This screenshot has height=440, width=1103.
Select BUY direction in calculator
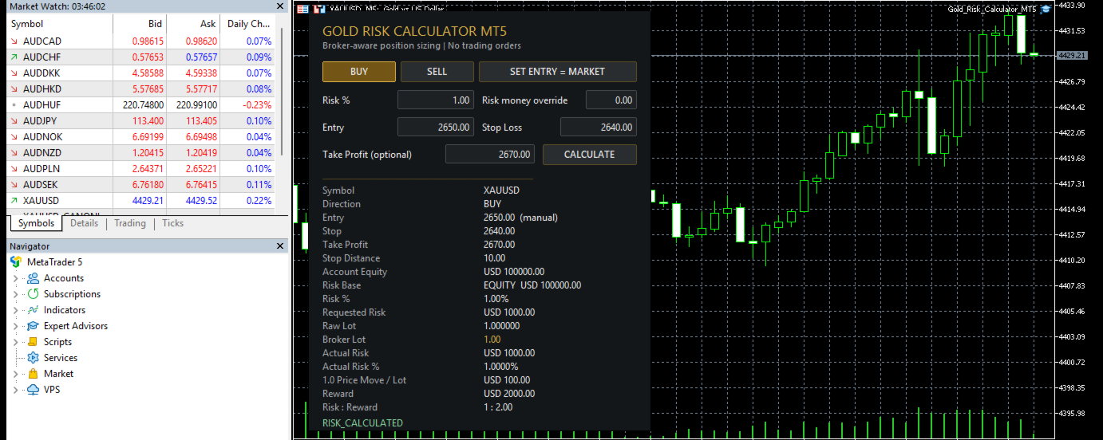(x=359, y=72)
